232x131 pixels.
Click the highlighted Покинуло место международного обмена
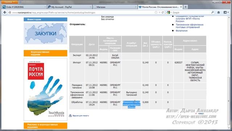(132, 104)
